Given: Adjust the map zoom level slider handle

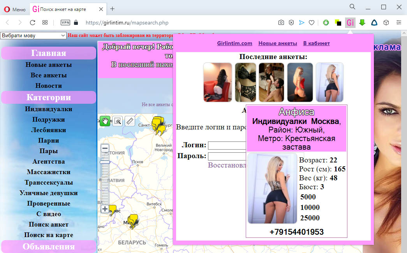Looking at the screenshot, I should point(105,162).
